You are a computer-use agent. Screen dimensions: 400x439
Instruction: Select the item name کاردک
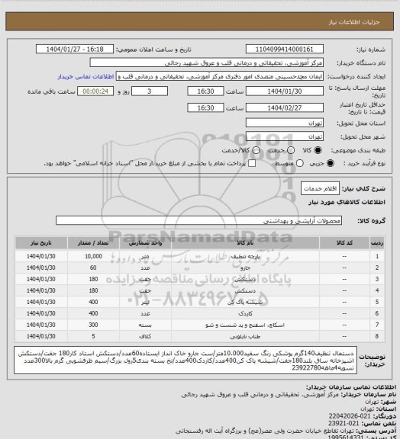tap(246, 313)
